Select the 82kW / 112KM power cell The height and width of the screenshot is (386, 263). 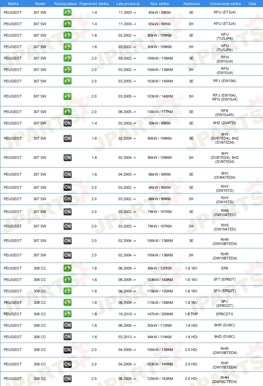pos(159,325)
